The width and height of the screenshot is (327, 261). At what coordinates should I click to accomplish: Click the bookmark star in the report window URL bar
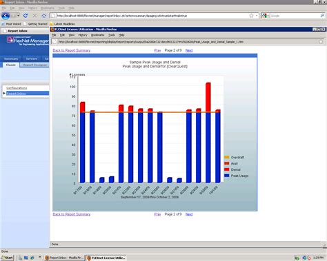pyautogui.click(x=321, y=42)
